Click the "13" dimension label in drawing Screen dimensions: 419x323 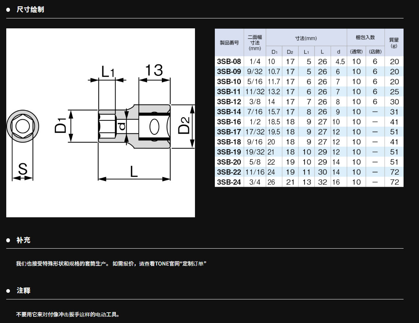[154, 70]
